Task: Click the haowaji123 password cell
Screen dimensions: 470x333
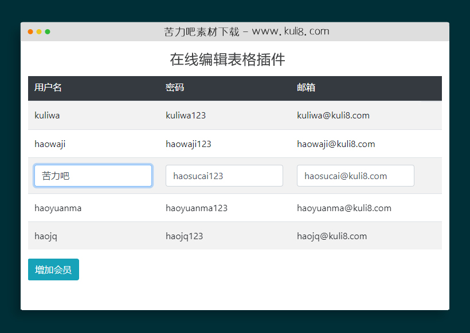Action: coord(189,144)
